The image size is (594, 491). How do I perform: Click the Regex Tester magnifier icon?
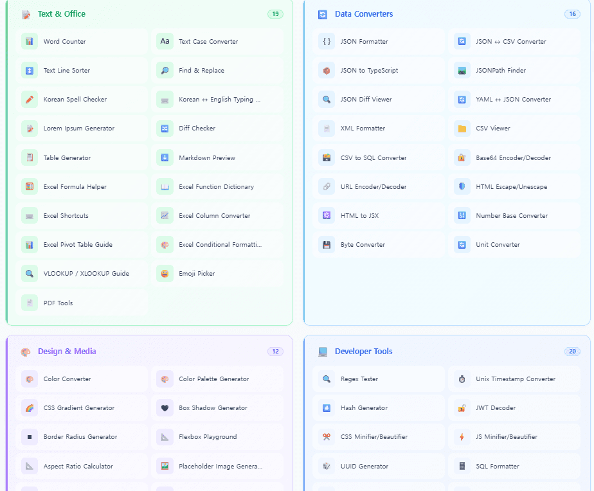click(327, 379)
